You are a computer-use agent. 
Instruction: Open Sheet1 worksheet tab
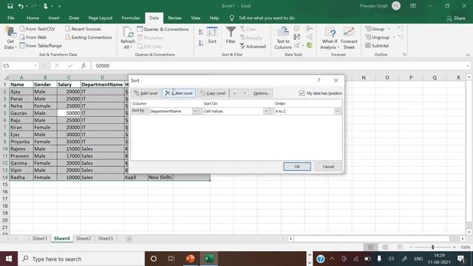click(40, 239)
